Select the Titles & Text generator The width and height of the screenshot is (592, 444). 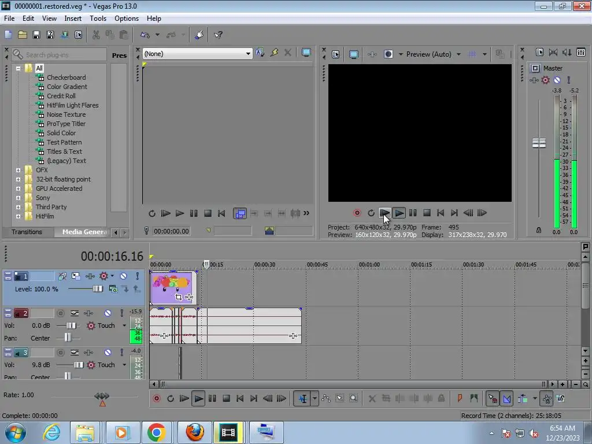tap(64, 151)
